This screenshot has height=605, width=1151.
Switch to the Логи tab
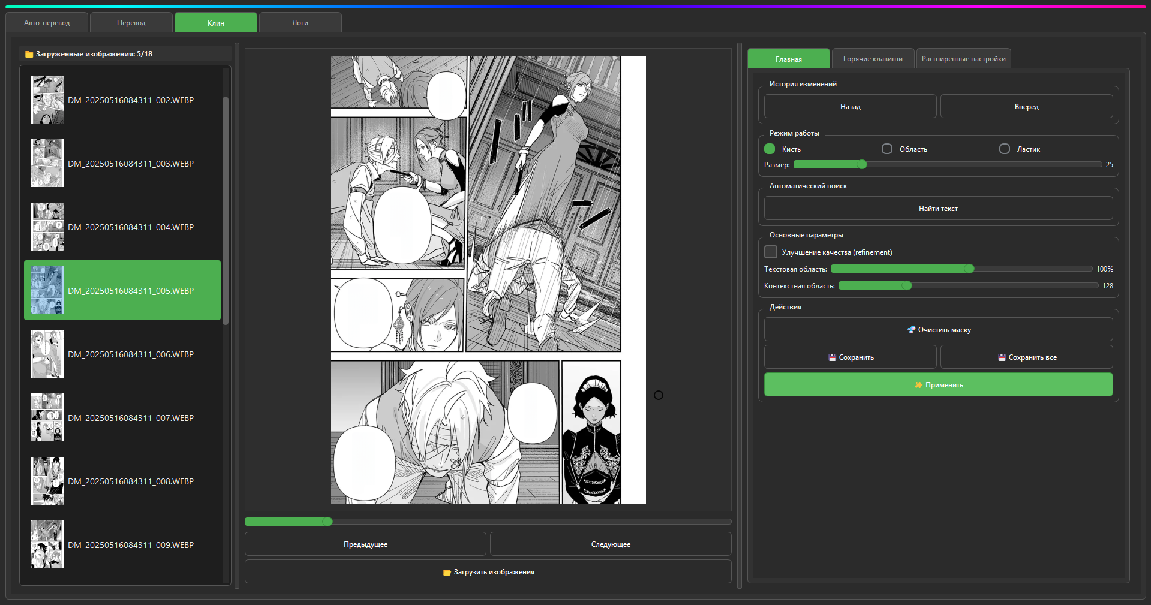click(x=300, y=23)
